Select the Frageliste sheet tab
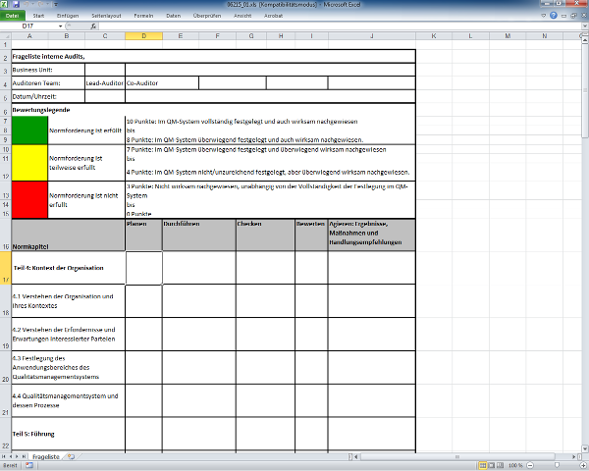The image size is (589, 471). click(x=45, y=457)
